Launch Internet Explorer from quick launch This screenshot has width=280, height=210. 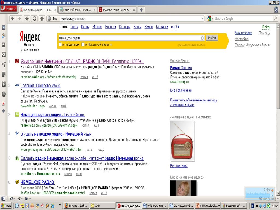click(52, 206)
